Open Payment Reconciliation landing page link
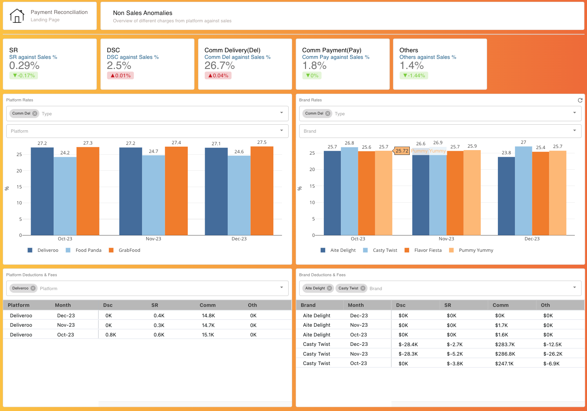The height and width of the screenshot is (411, 587). click(x=59, y=12)
